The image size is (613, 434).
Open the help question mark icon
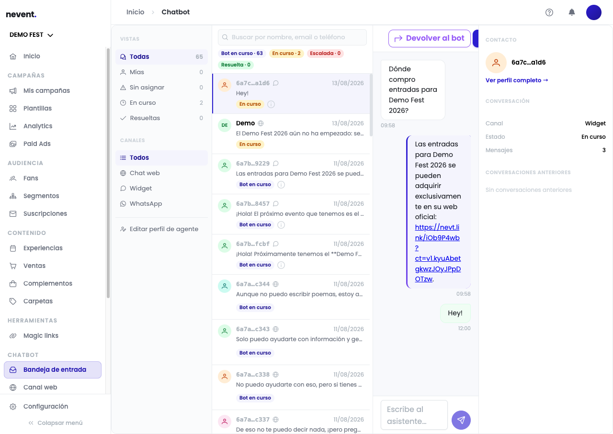coord(549,12)
